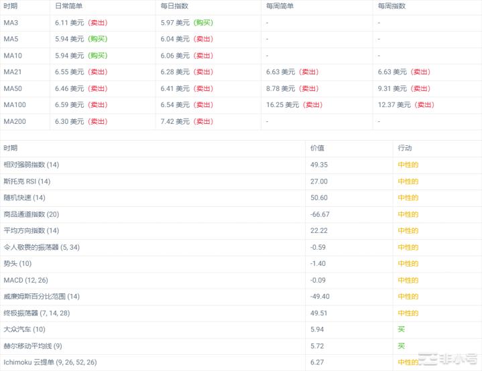Select the value 49.51

[319, 313]
